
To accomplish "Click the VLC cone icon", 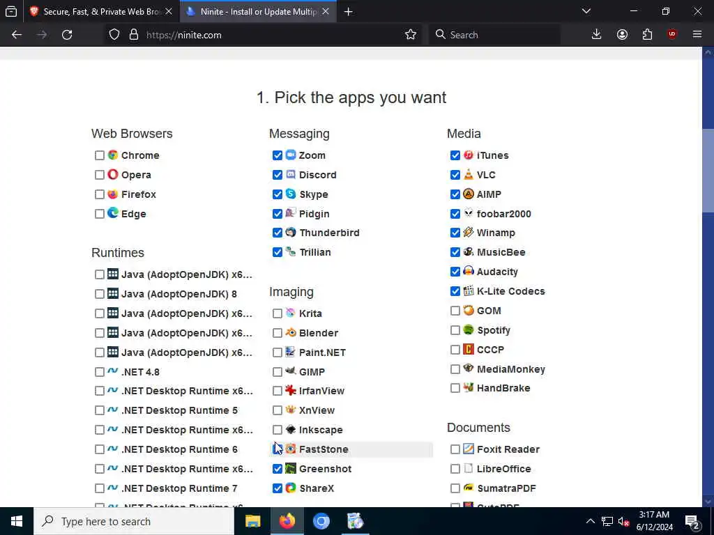I will [469, 175].
